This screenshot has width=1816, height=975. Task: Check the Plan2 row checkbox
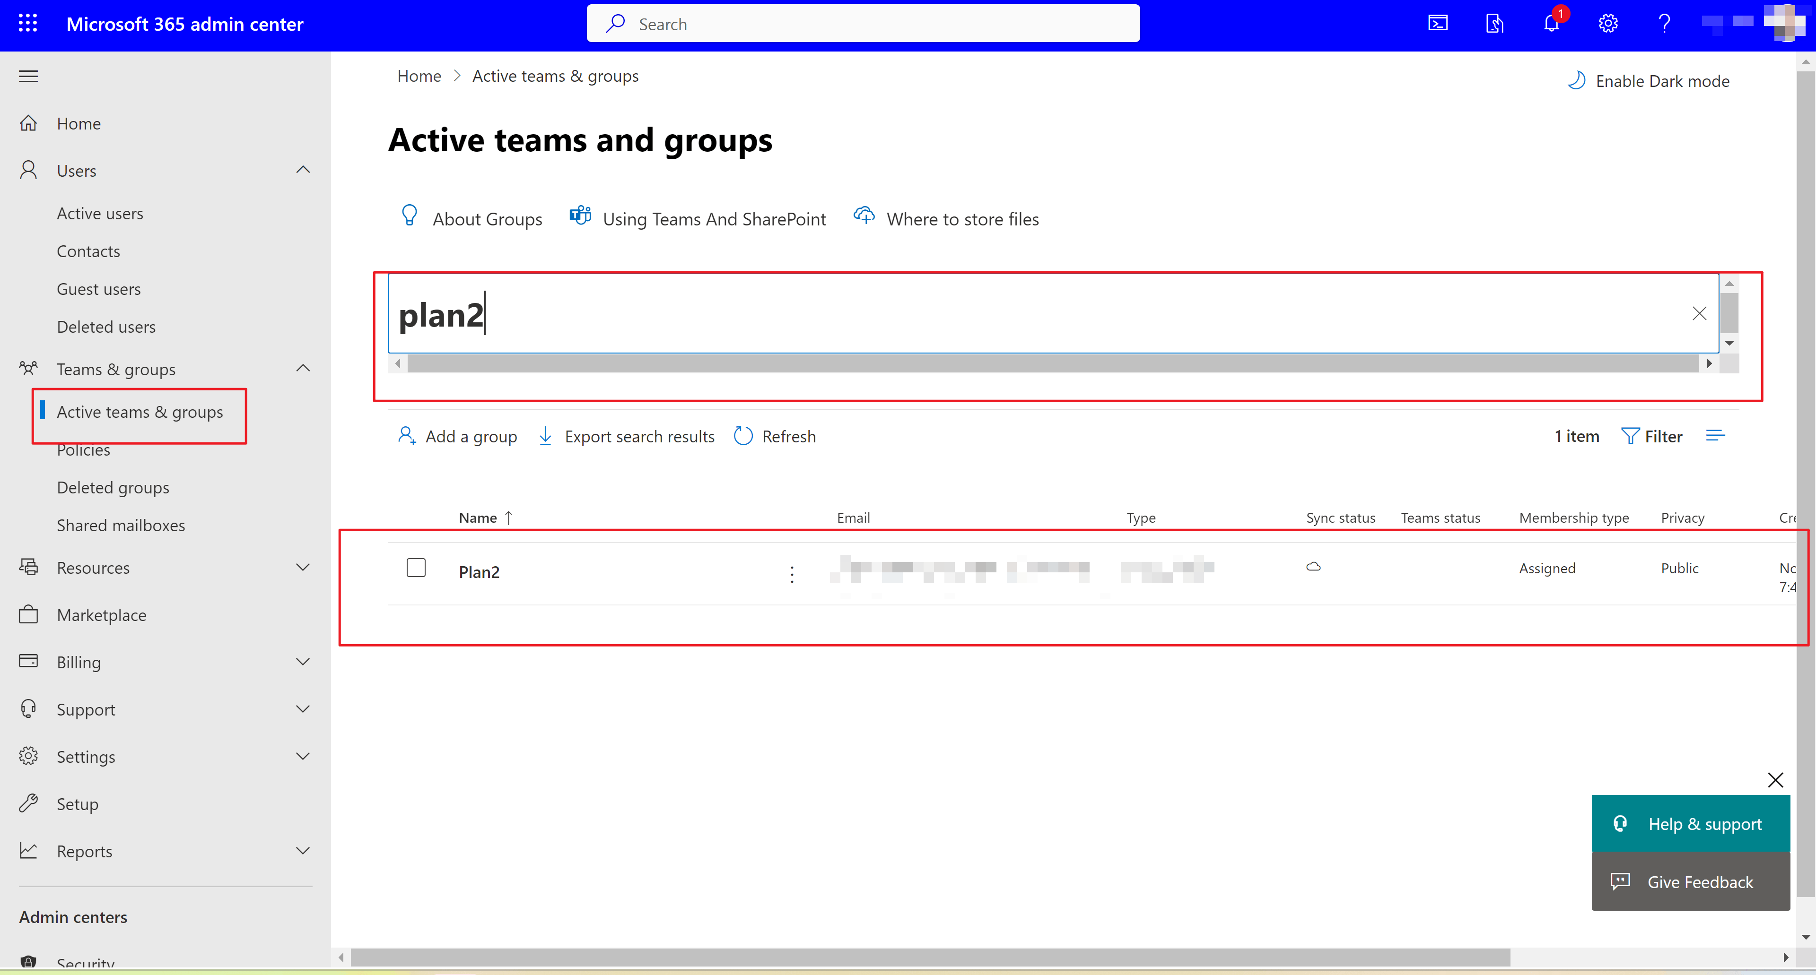(x=416, y=567)
